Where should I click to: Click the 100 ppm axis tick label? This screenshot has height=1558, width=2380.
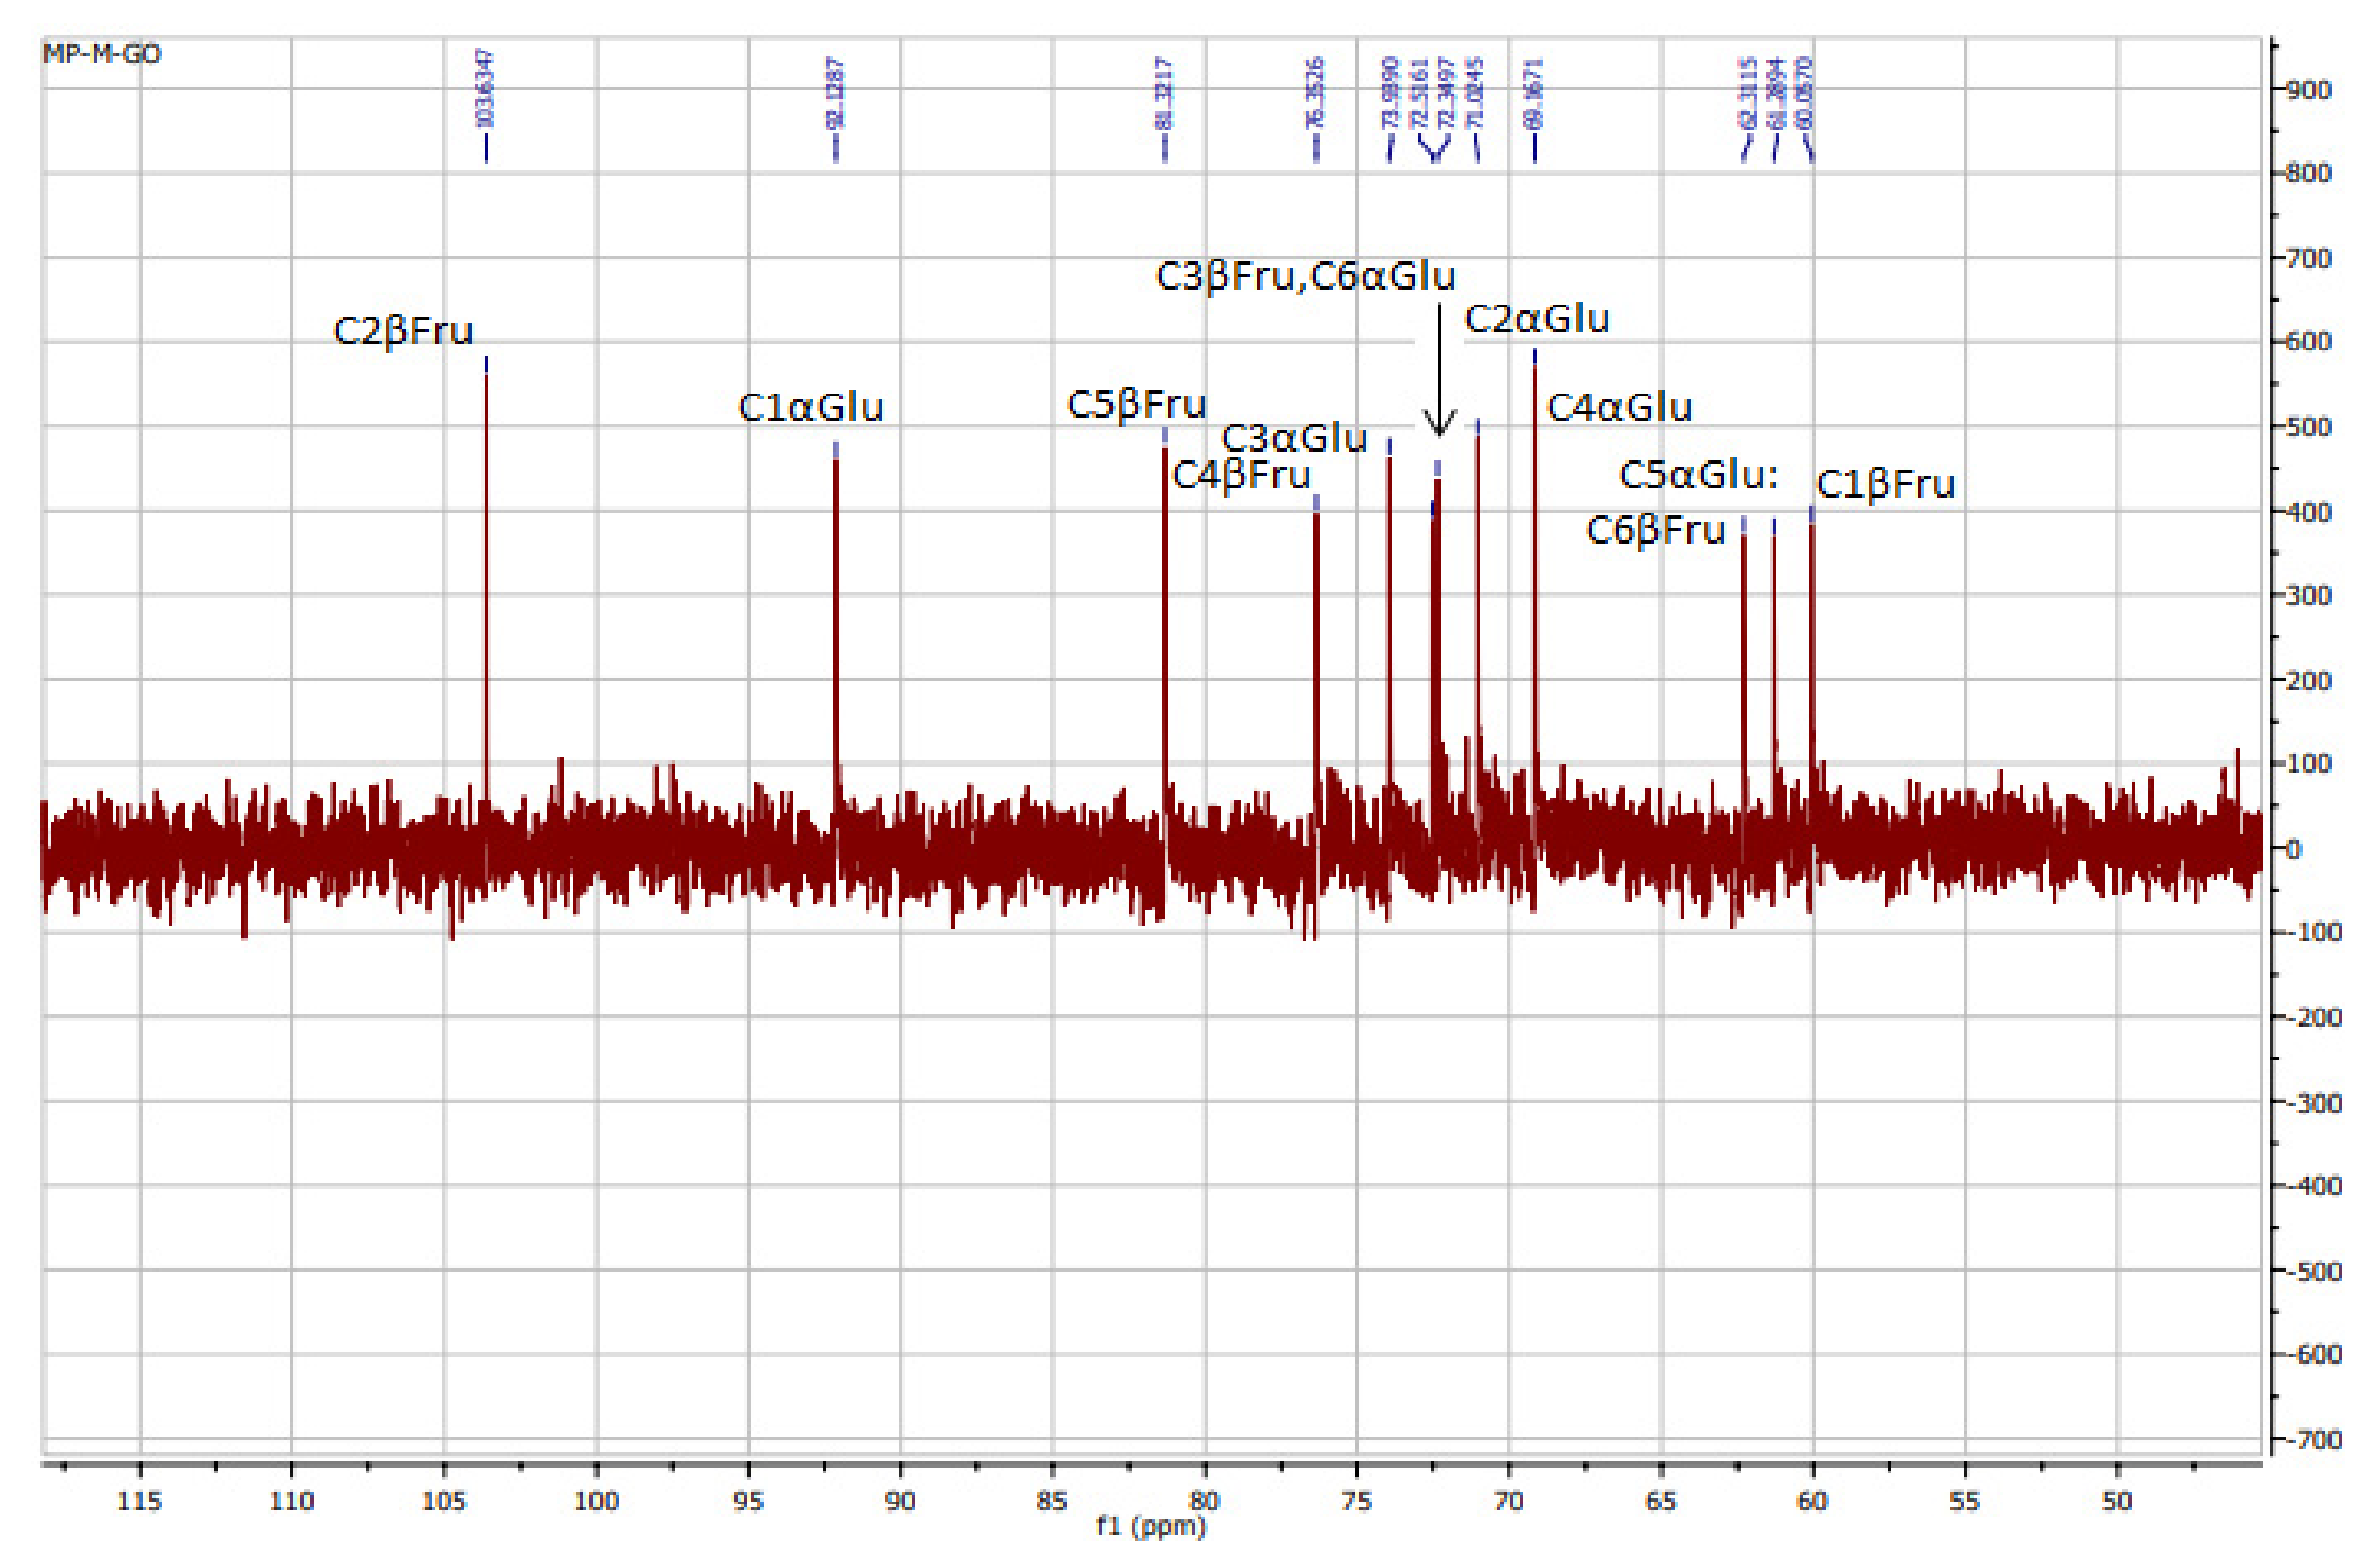coord(596,1501)
